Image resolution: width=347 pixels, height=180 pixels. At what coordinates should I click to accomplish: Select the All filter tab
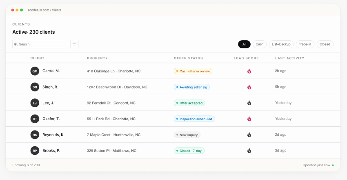(244, 44)
